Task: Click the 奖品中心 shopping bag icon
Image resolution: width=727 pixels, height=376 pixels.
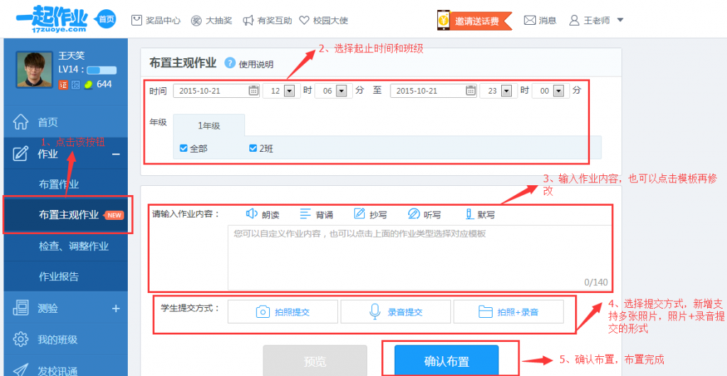Action: pos(136,21)
